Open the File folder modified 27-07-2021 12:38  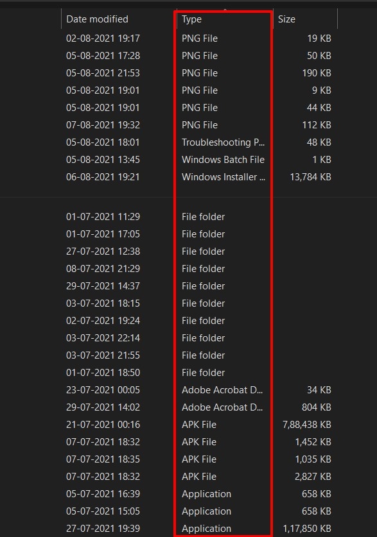(x=204, y=251)
